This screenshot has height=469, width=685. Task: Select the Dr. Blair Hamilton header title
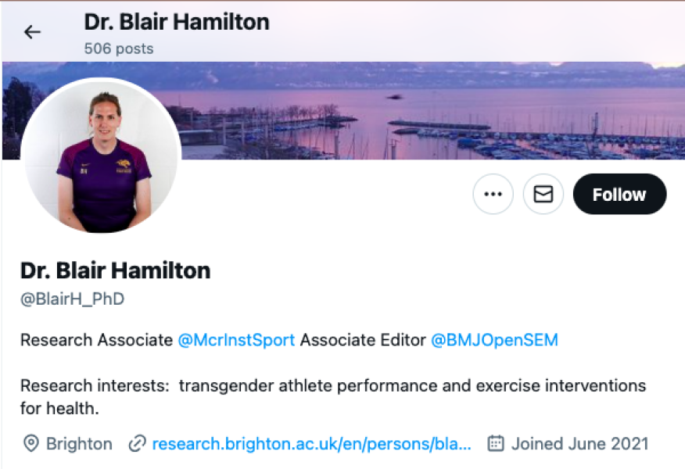click(x=176, y=22)
